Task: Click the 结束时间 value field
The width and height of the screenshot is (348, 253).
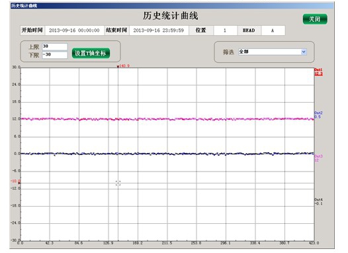Action: click(159, 30)
